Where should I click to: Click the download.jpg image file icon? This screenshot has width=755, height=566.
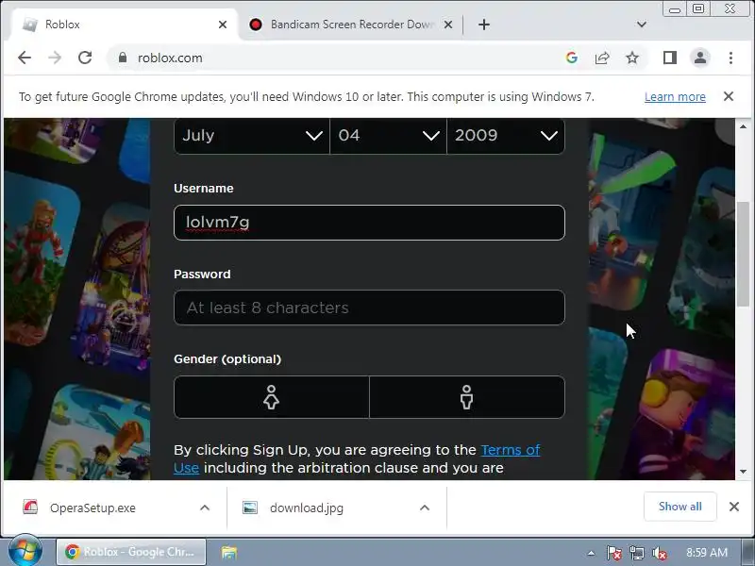click(x=249, y=508)
